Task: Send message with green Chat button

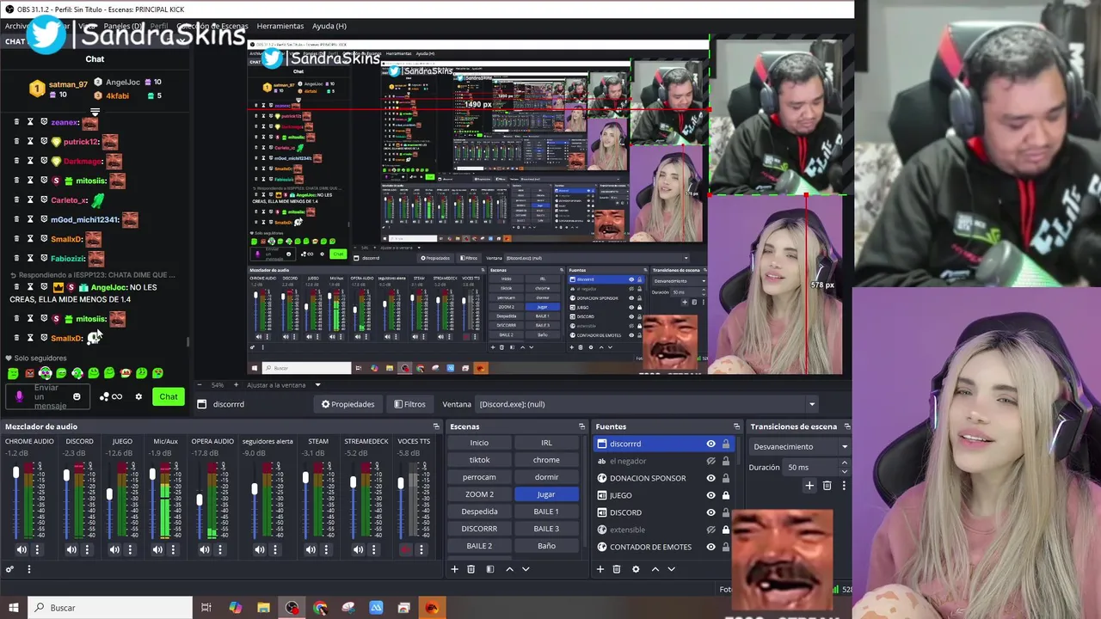Action: click(169, 396)
